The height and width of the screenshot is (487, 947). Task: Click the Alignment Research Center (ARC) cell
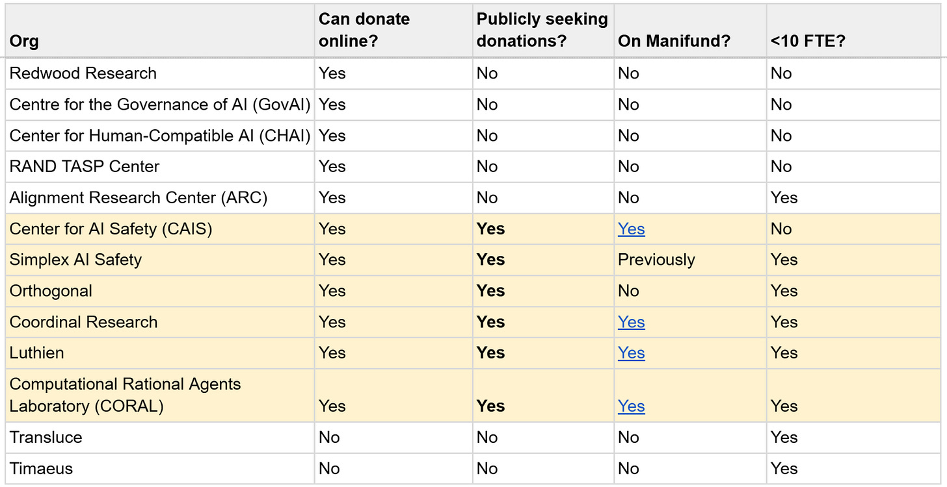point(159,198)
